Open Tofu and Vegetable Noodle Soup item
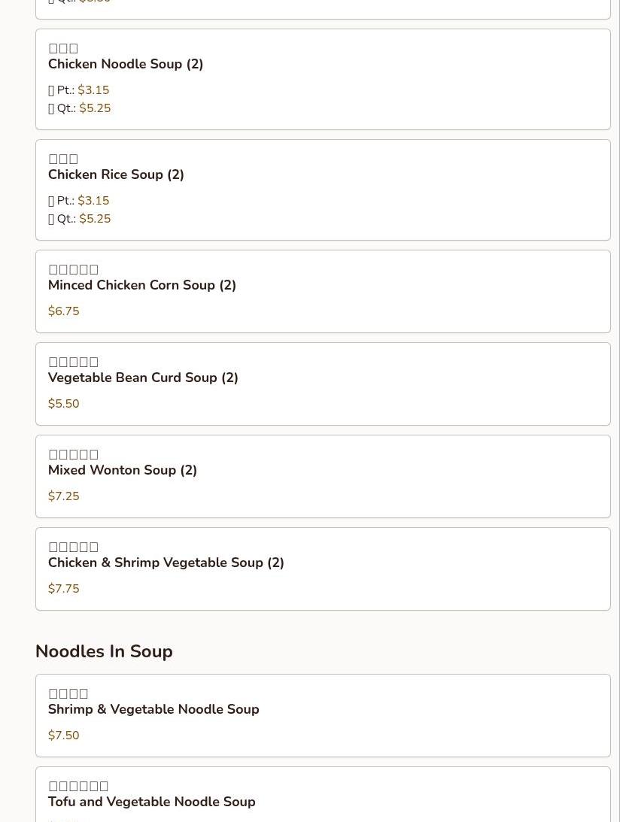The image size is (635, 822). tap(152, 802)
